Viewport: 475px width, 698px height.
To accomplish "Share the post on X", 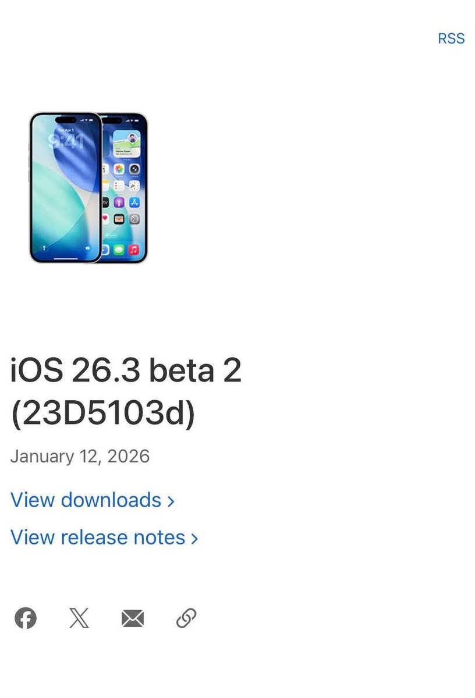I will [x=79, y=618].
